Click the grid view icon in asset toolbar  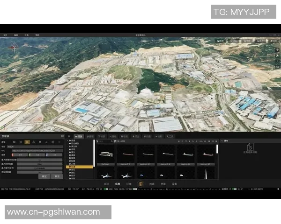click(x=209, y=141)
